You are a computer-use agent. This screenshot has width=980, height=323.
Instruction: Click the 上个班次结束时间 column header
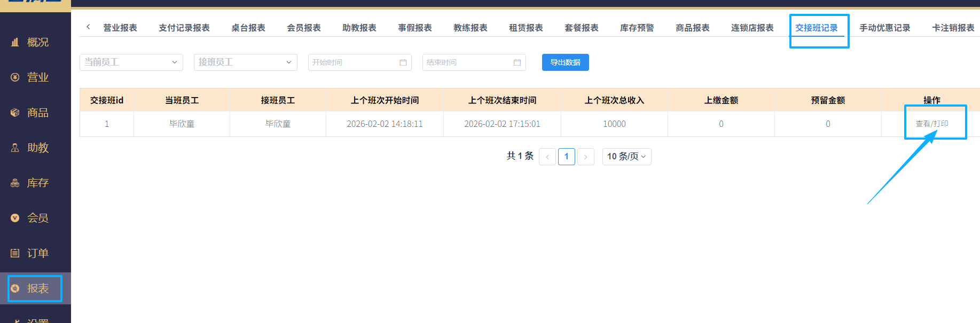(502, 100)
